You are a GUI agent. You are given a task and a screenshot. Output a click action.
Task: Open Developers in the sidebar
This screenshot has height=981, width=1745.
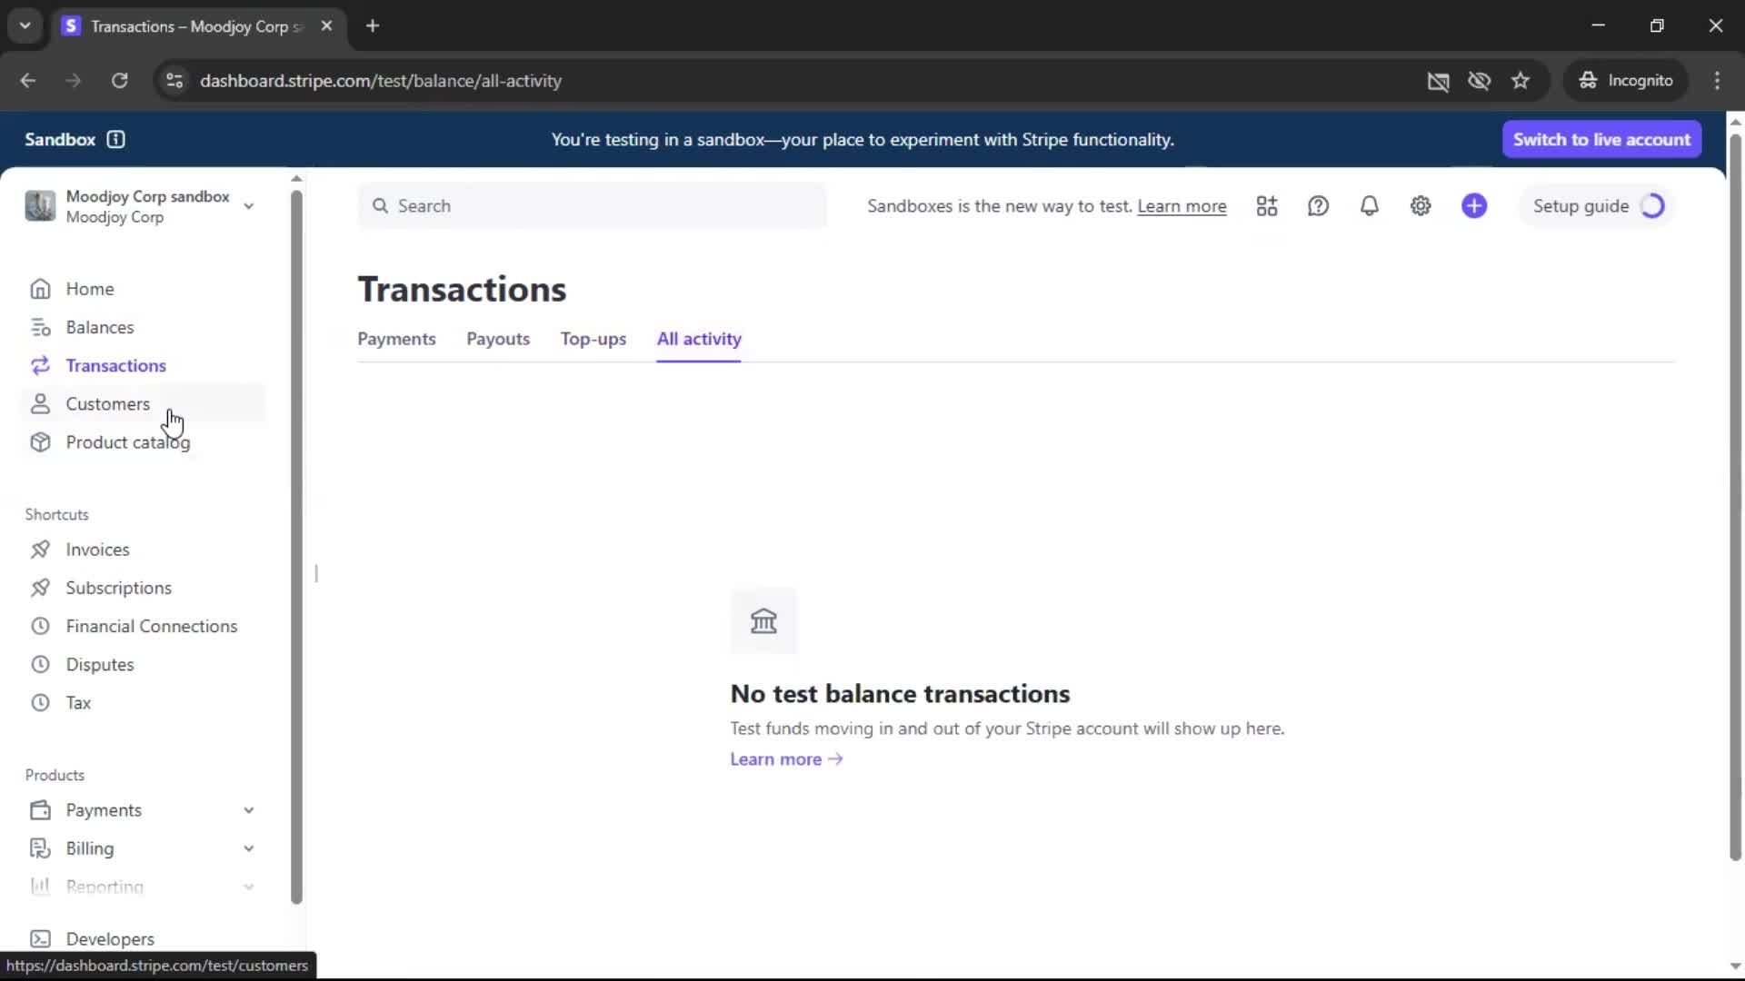click(x=110, y=938)
